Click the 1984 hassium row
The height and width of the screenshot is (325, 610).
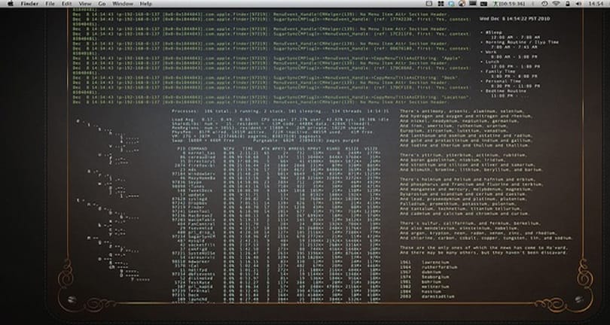tap(420, 292)
